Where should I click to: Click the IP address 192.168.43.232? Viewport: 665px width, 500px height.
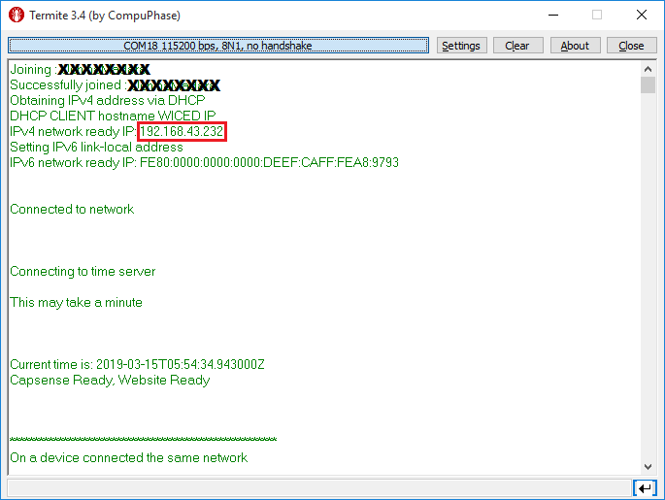coord(182,131)
